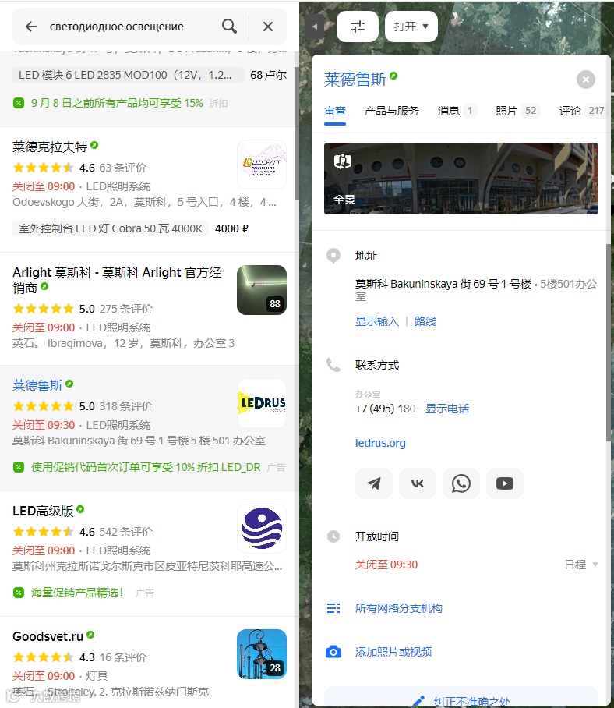Click the back arrow in search bar
The height and width of the screenshot is (708, 614).
[x=31, y=27]
